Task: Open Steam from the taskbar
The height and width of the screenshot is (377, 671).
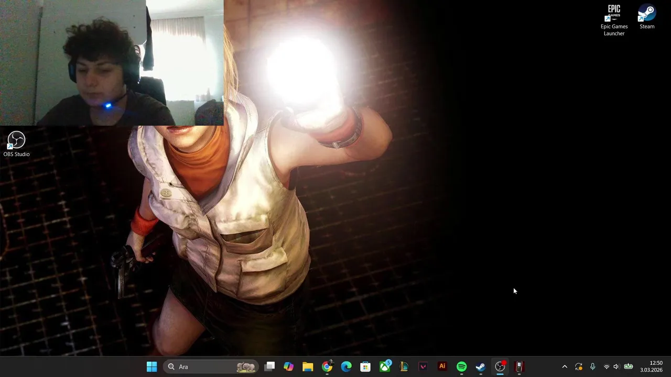Action: pyautogui.click(x=481, y=367)
